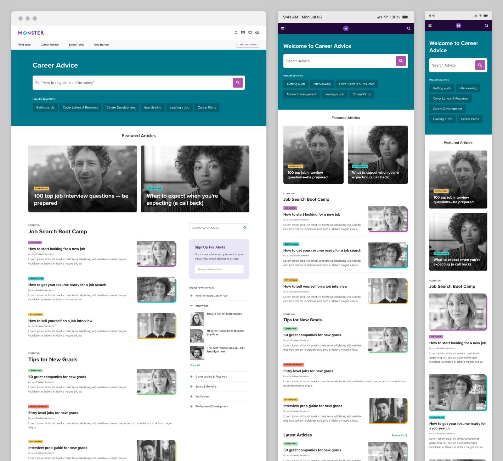Open the Find Jobs menu item
Image resolution: width=503 pixels, height=461 pixels.
(x=24, y=45)
